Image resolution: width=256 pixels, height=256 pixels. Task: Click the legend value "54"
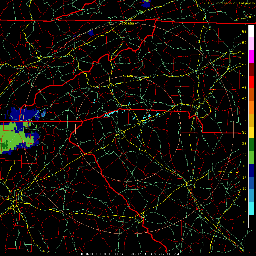244,65
